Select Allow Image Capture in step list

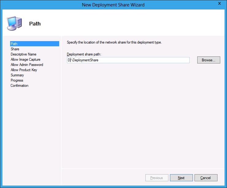[25, 59]
